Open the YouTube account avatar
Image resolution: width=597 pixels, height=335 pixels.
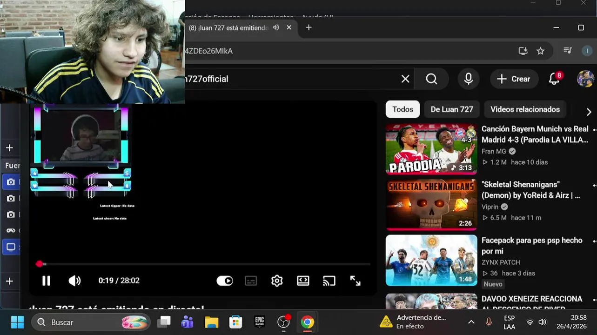coord(585,79)
